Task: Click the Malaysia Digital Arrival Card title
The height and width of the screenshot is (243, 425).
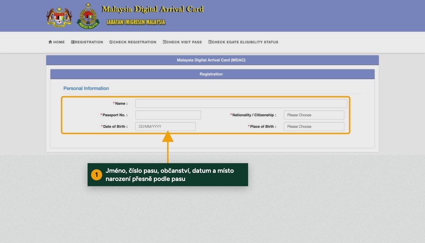Action: (x=152, y=9)
